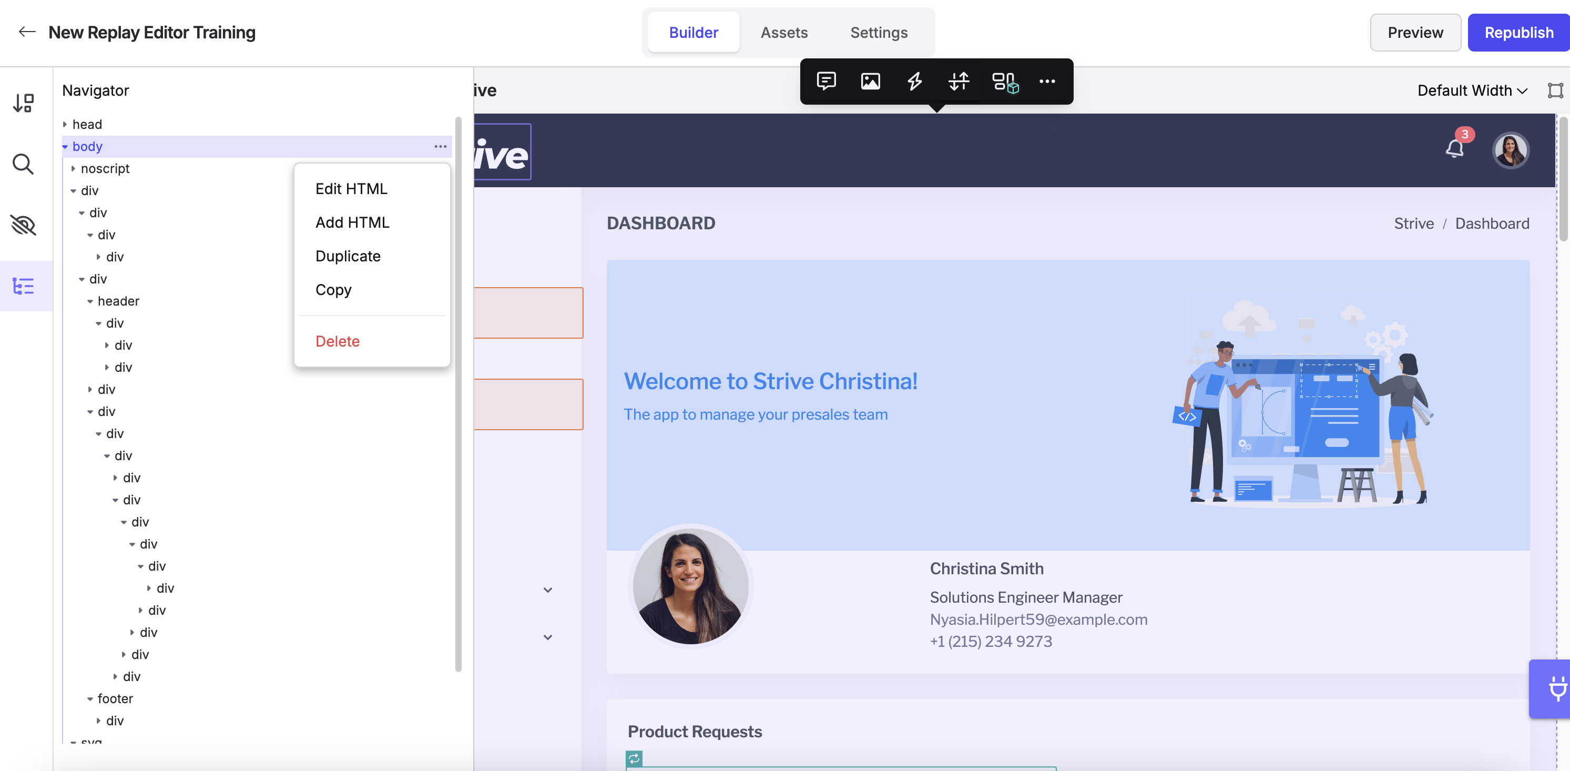This screenshot has height=771, width=1570.
Task: Switch to the Settings tab
Action: 878,32
